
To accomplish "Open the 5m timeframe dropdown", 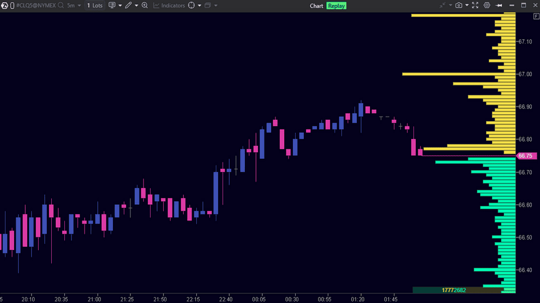I will click(x=74, y=5).
